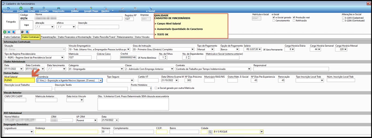
Task: Open Vínculo Empregatício dropdown
Action: click(x=128, y=49)
